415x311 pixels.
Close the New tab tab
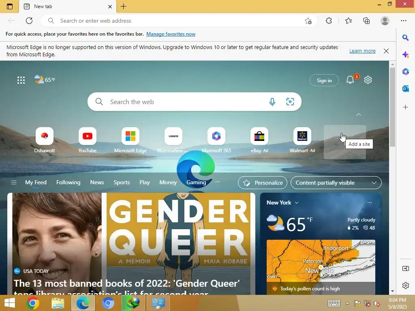tap(110, 6)
